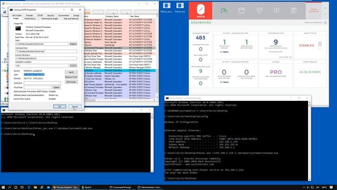Click the Command Prompt window scrollbar
337x190 pixels.
click(152, 142)
